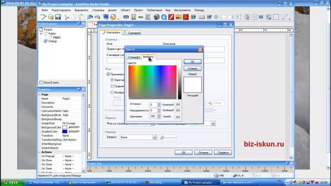Click the New Project wand icon
The height and width of the screenshot is (186, 331).
coord(43,17)
